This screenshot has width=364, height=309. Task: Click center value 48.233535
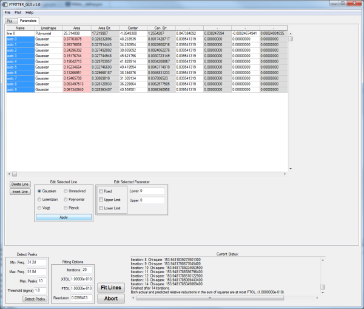tap(133, 39)
